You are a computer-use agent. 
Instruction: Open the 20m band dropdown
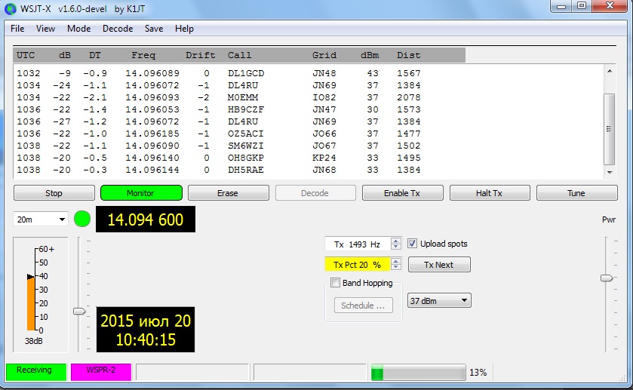point(41,220)
